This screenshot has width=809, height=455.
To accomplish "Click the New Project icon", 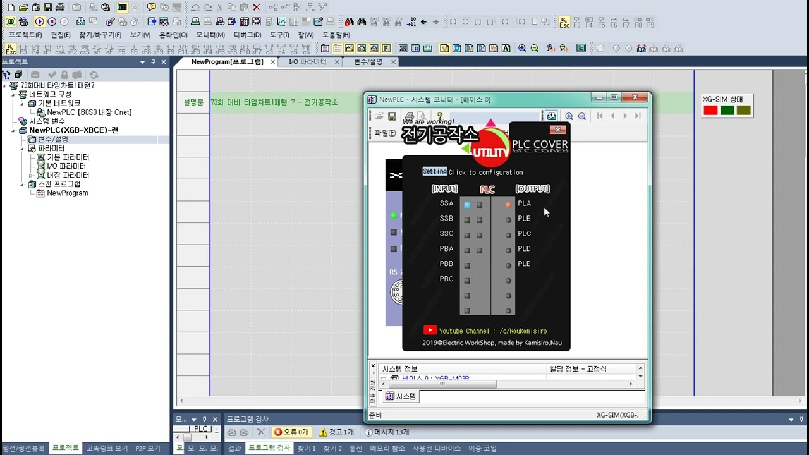I will click(x=11, y=8).
